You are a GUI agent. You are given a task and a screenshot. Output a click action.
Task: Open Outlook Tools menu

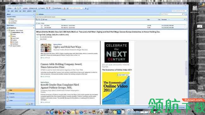[24, 11]
